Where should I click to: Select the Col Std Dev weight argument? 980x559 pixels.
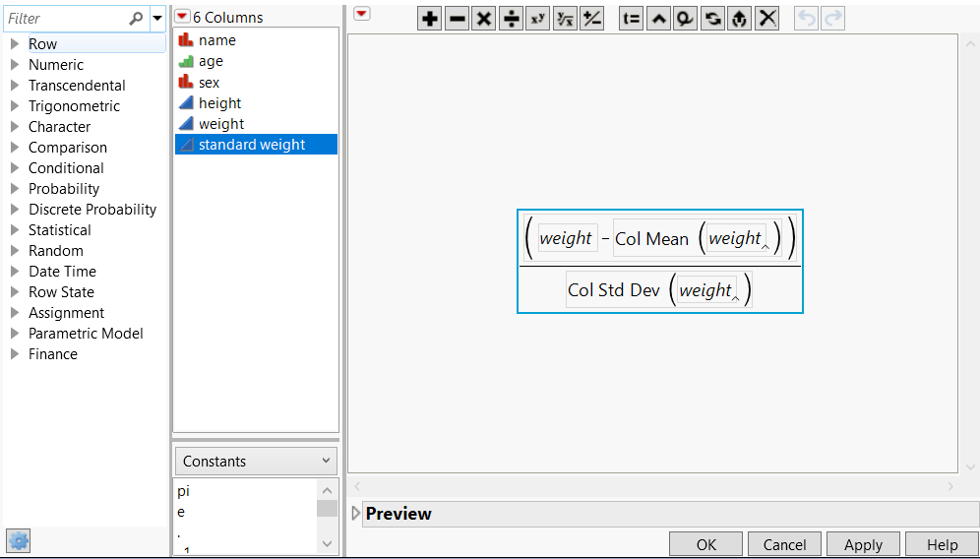click(705, 290)
